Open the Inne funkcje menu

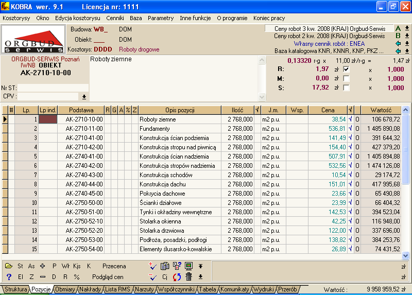point(195,18)
